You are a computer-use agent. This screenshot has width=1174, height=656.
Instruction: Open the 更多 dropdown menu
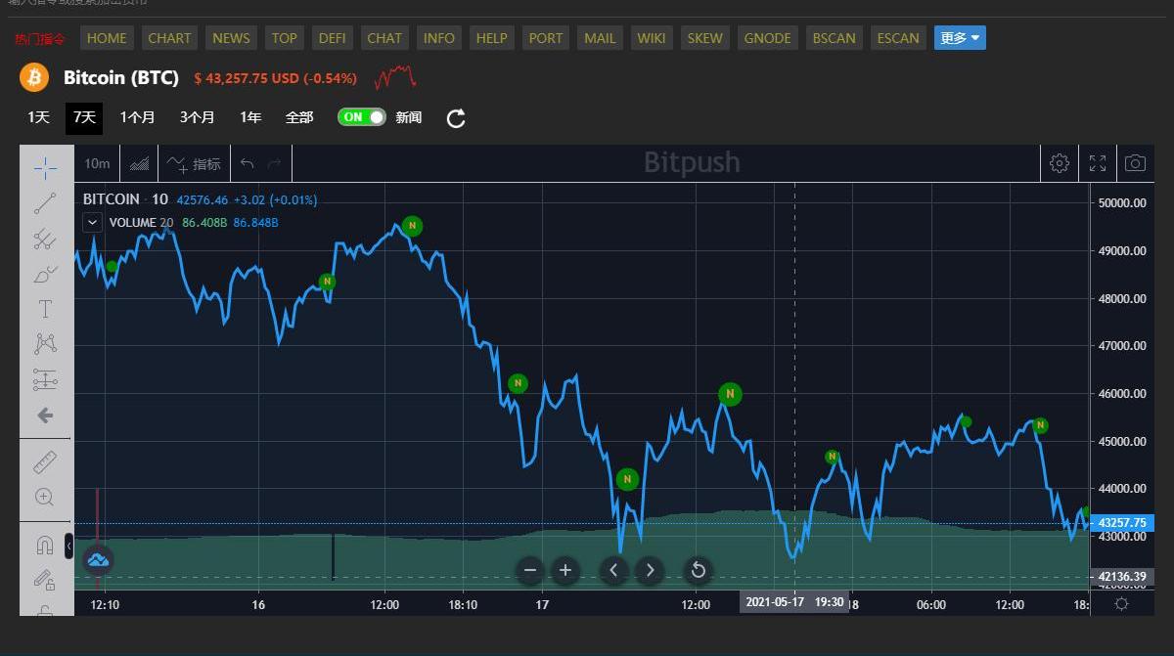click(x=960, y=38)
